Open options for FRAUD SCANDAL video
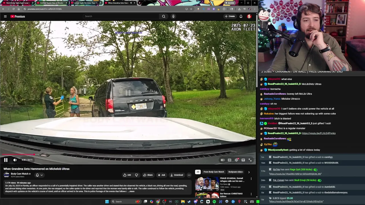Viewport: 365px width, 205px height. (251, 179)
